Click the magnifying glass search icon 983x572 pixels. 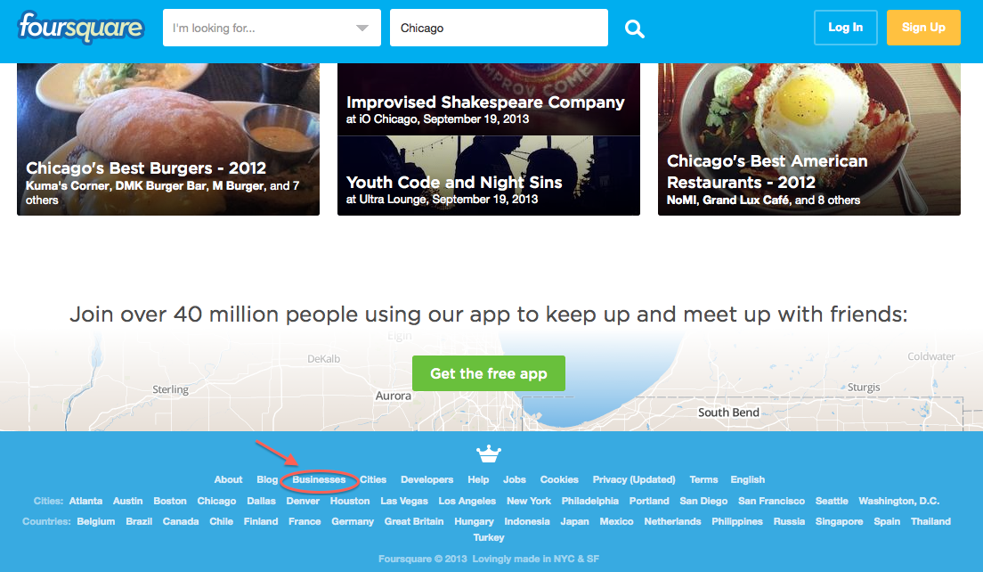click(635, 29)
